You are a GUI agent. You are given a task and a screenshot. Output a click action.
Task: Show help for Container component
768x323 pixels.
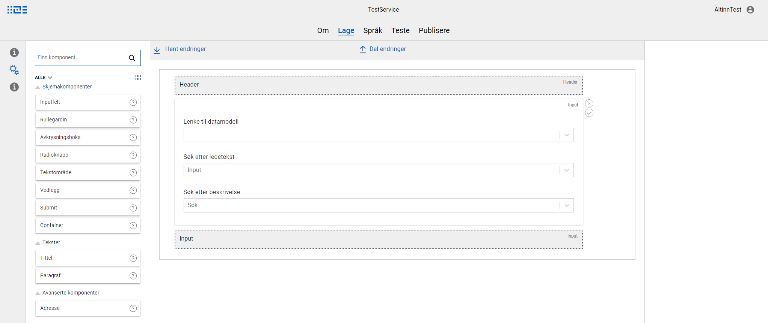[x=133, y=226]
